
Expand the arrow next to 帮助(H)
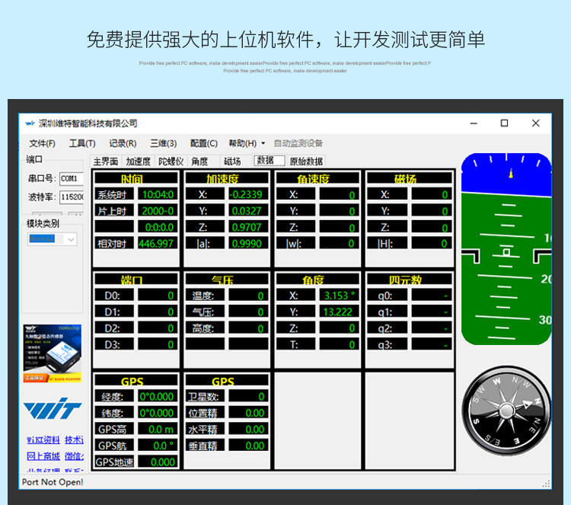[x=263, y=143]
